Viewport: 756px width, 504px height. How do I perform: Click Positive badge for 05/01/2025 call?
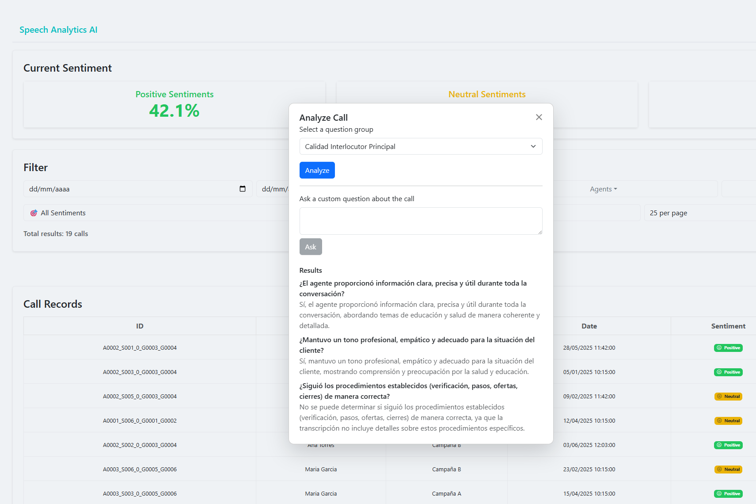pos(728,372)
